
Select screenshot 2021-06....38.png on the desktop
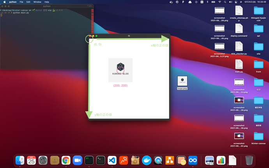[239, 122]
